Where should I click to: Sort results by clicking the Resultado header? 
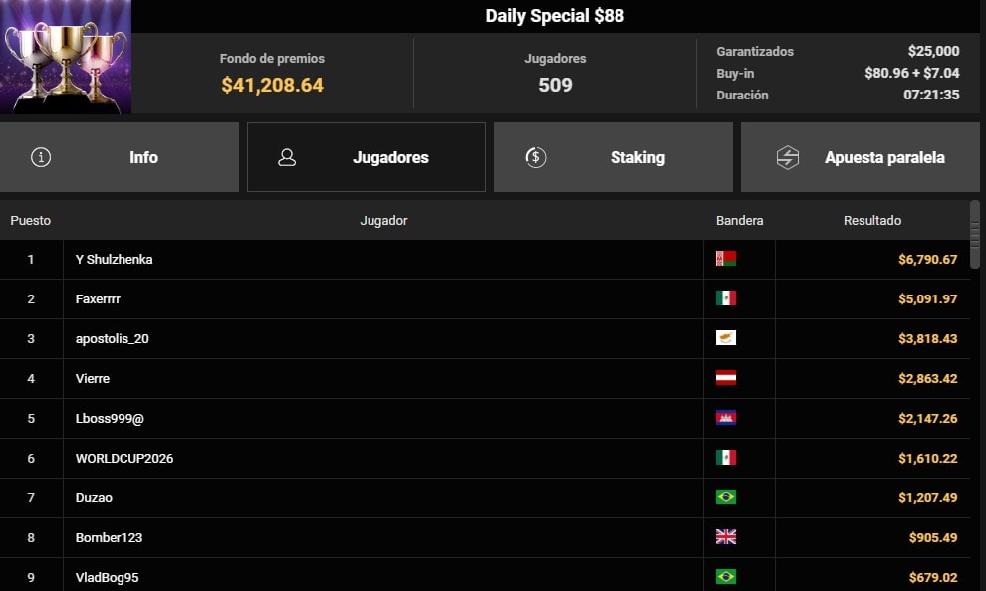(x=871, y=220)
